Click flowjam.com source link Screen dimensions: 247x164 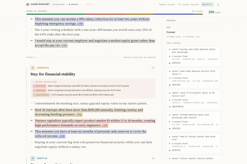(x=194, y=146)
